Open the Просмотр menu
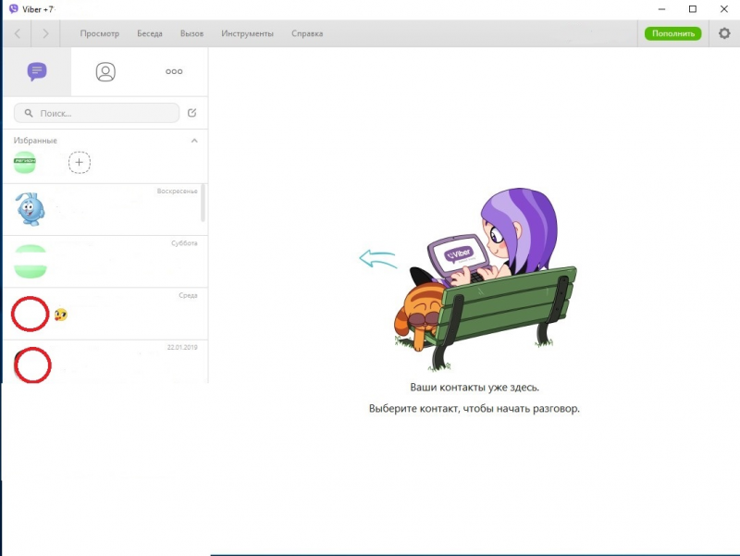The width and height of the screenshot is (740, 556). 100,33
